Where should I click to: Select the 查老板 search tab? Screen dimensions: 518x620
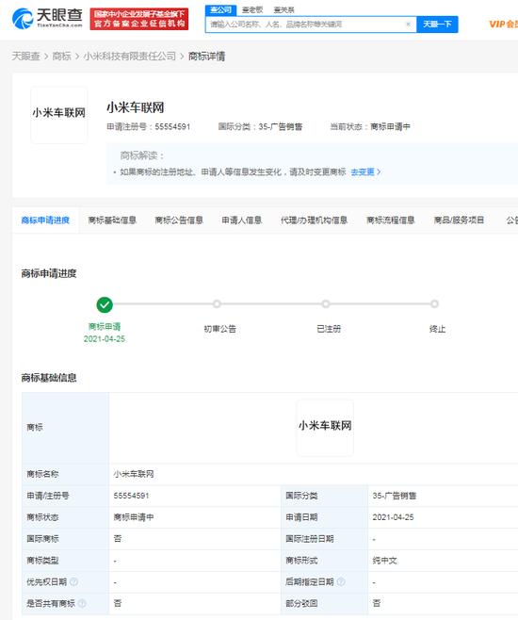[x=252, y=9]
